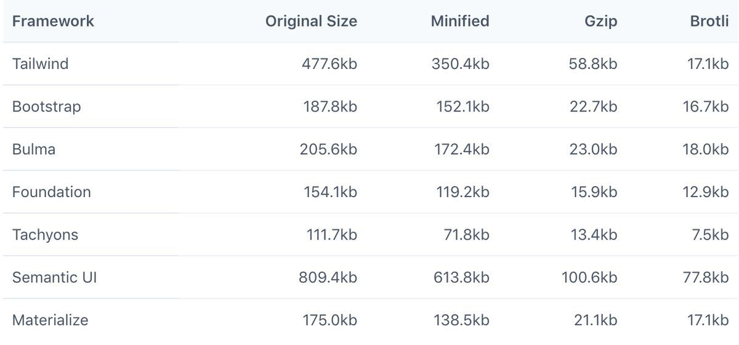The width and height of the screenshot is (739, 345).
Task: Click Semantic UI's 100.6kb gzip value
Action: [x=589, y=277]
